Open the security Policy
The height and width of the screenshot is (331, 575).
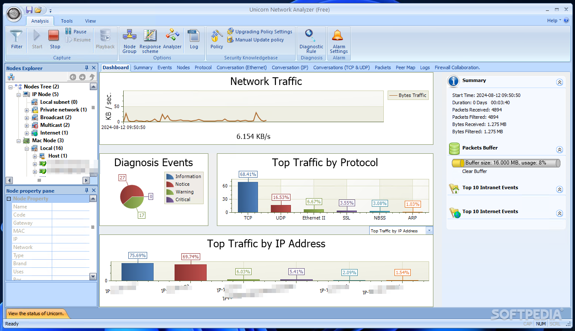tap(216, 39)
